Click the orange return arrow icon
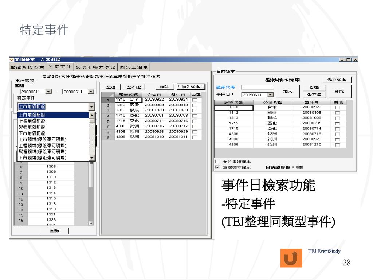The height and width of the screenshot is (280, 373). 291,258
